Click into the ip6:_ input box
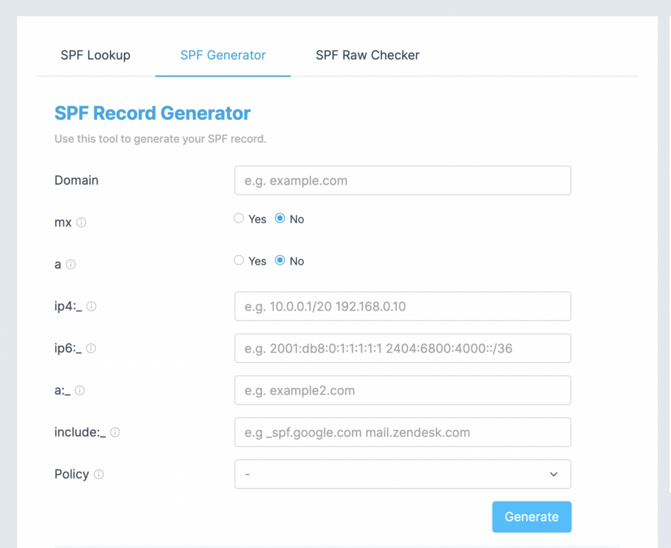This screenshot has width=671, height=548. coord(402,348)
